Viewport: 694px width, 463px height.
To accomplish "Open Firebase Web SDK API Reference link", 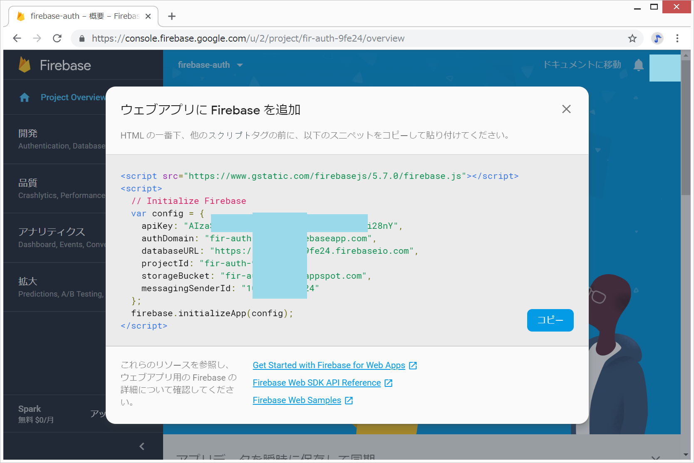I will coord(317,383).
